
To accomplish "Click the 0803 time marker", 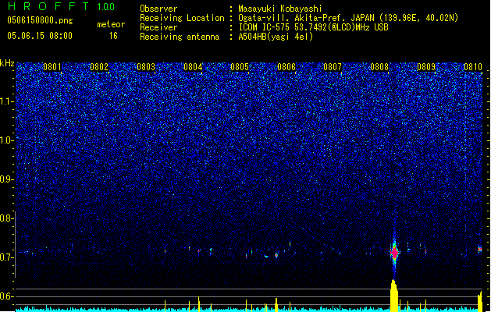I will [x=146, y=67].
